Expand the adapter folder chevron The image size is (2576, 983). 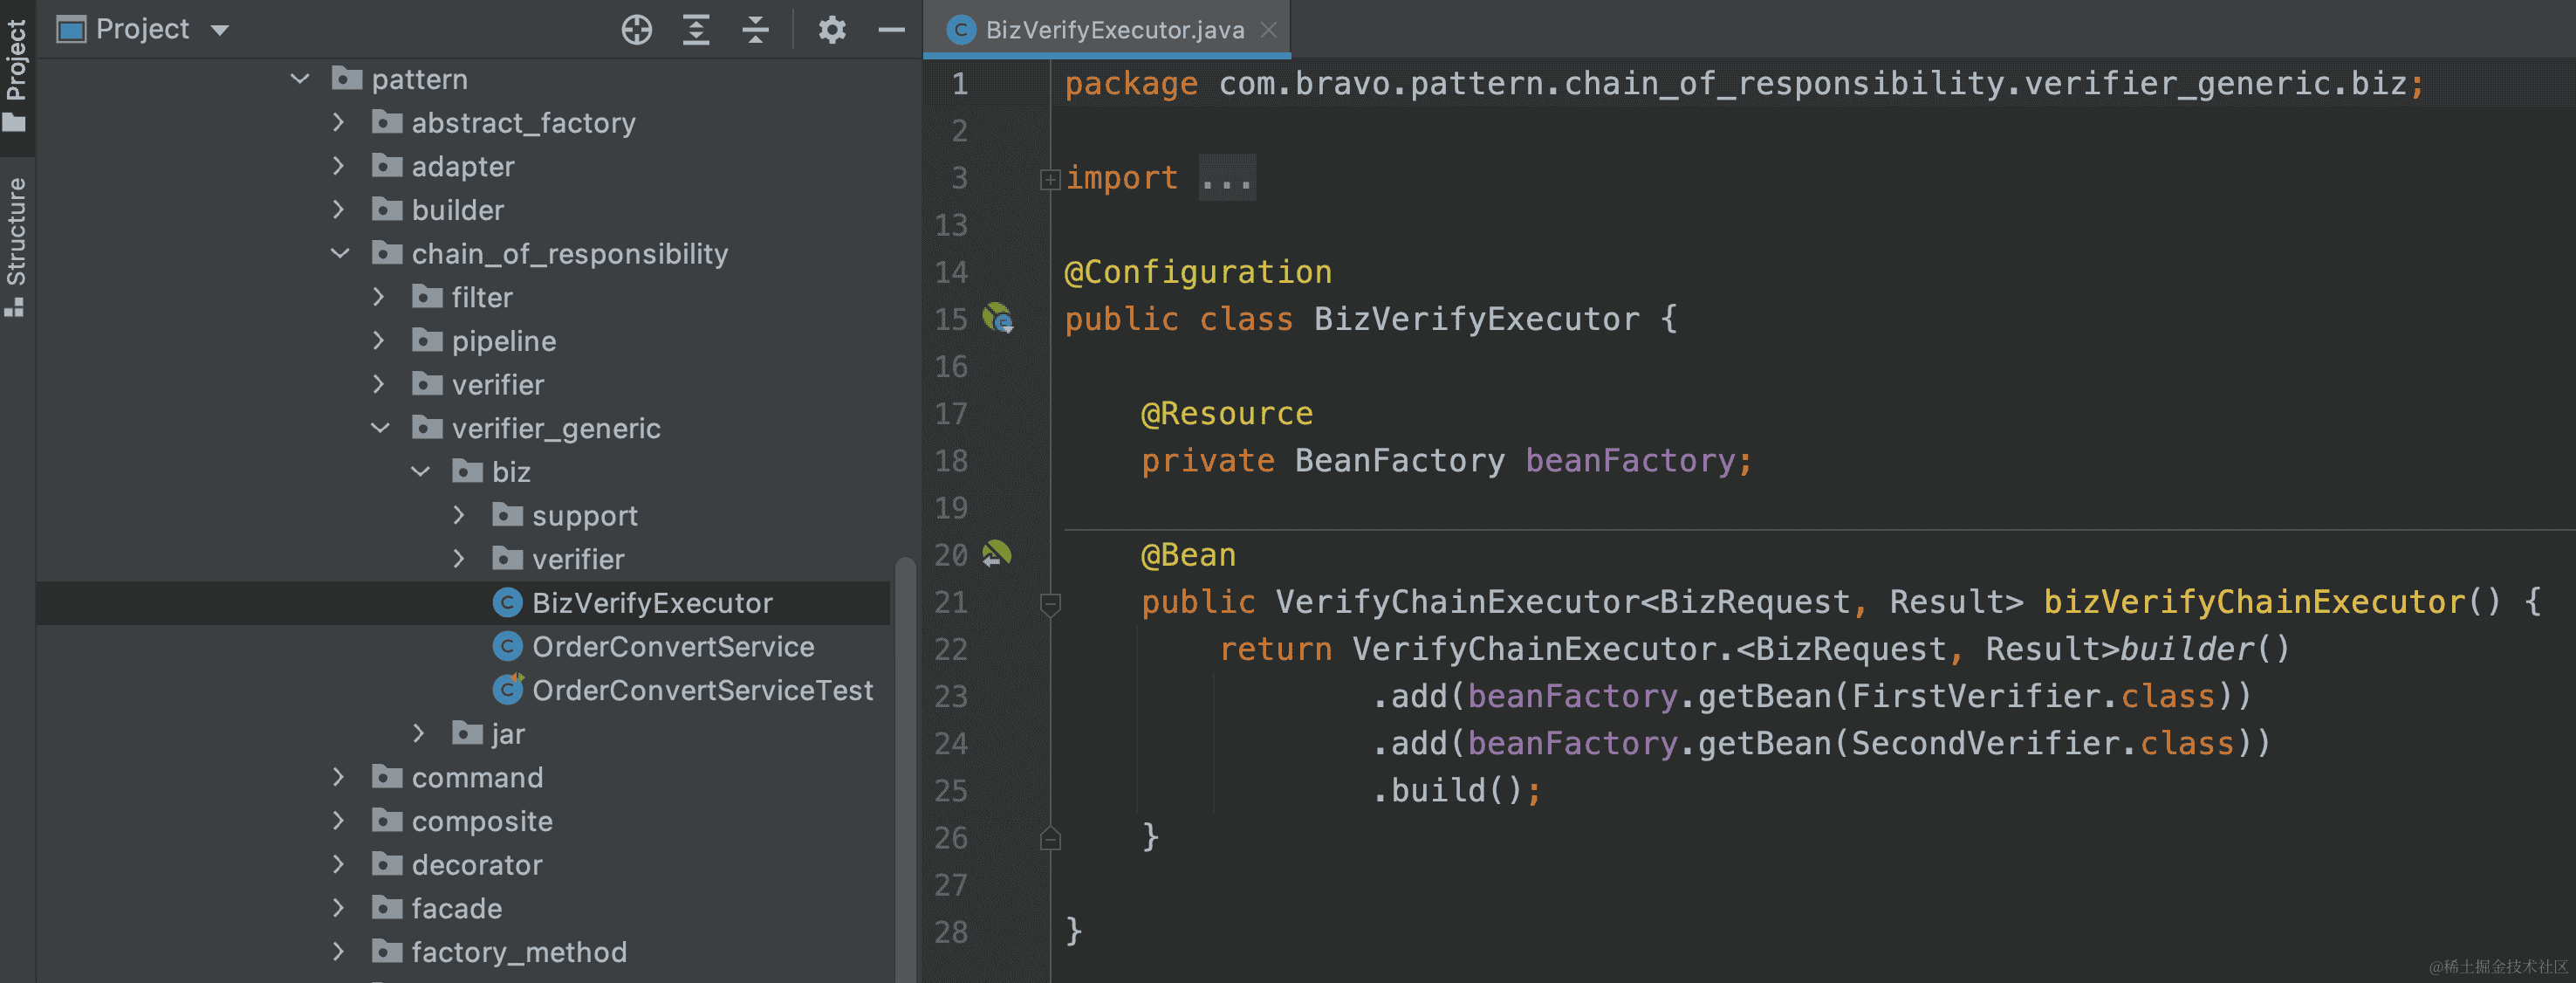pos(339,166)
